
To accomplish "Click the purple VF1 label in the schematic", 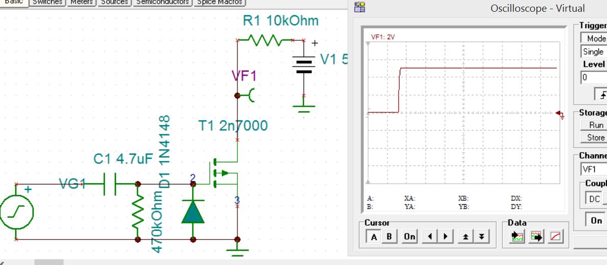I will tap(244, 76).
